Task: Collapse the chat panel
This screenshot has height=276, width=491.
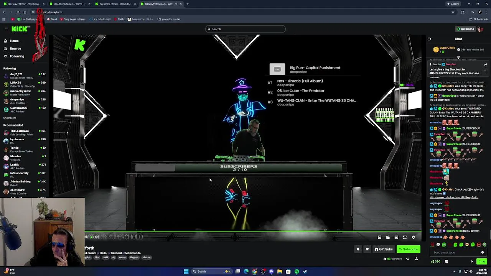Action: click(x=429, y=39)
